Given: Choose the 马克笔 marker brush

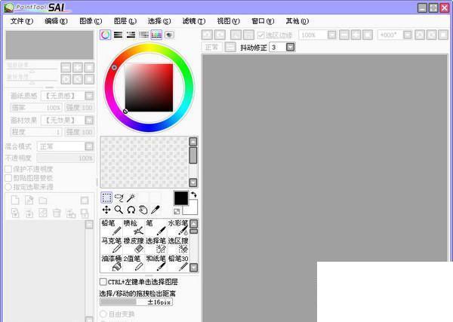Looking at the screenshot, I should pyautogui.click(x=112, y=245).
